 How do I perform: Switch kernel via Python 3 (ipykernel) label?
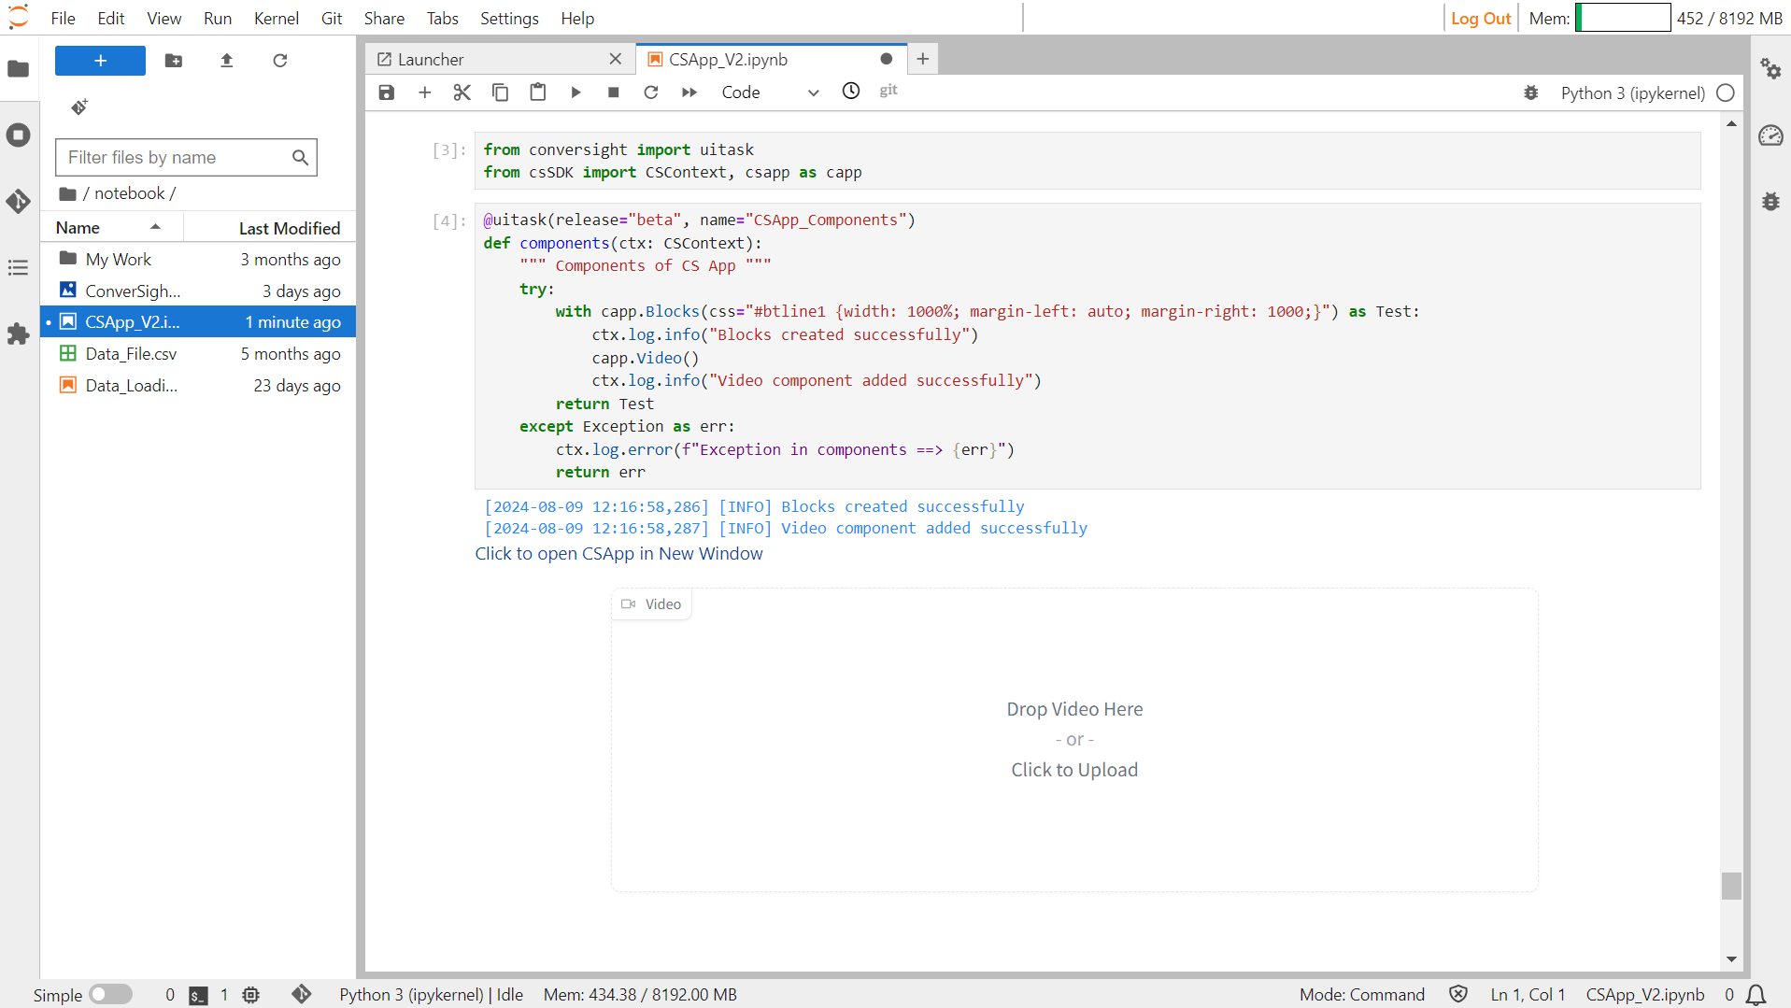pos(1633,92)
